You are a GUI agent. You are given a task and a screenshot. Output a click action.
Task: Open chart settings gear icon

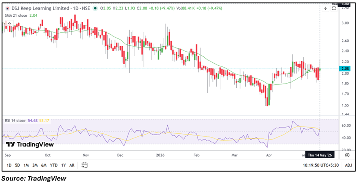tap(347, 155)
